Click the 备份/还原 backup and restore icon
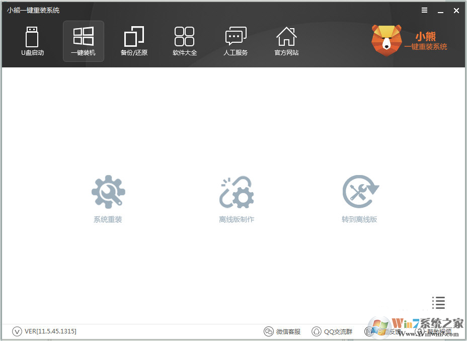This screenshot has width=467, height=341. [x=134, y=40]
